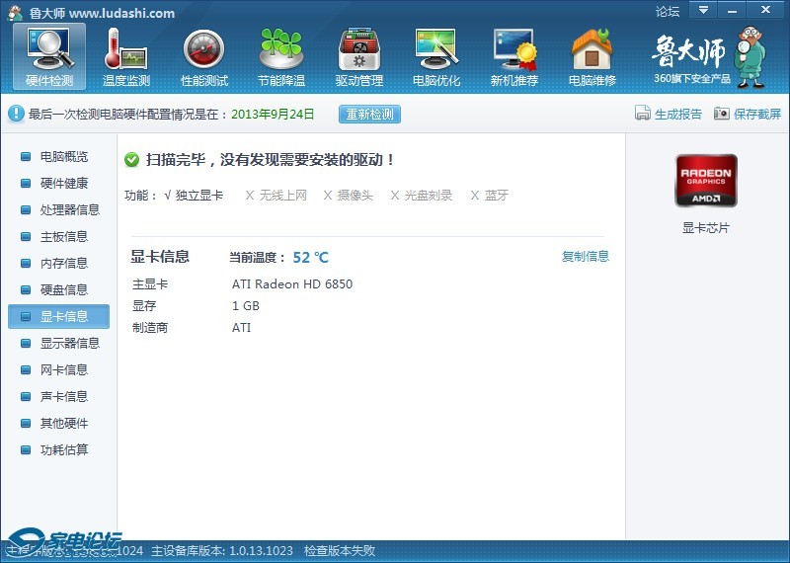Open 电脑优化 computer optimization
This screenshot has height=563, width=790.
coord(436,56)
